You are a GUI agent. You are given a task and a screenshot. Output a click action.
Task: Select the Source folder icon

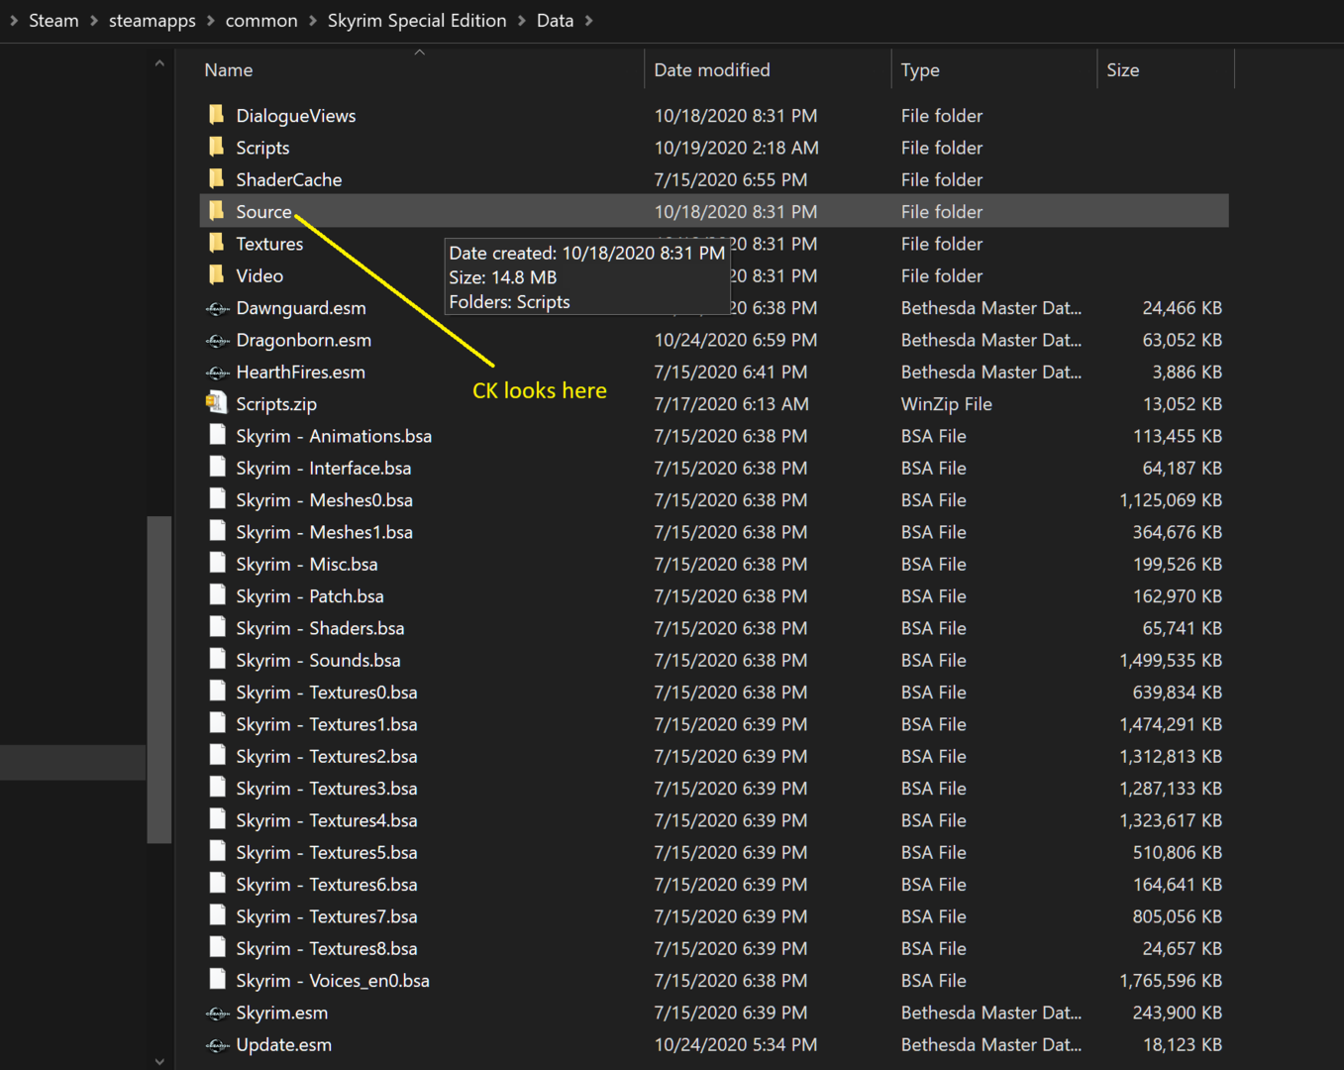216,211
